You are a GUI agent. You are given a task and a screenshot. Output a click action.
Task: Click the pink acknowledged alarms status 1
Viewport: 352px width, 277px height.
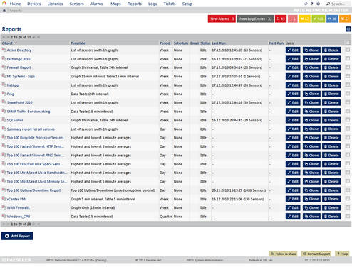pyautogui.click(x=292, y=18)
